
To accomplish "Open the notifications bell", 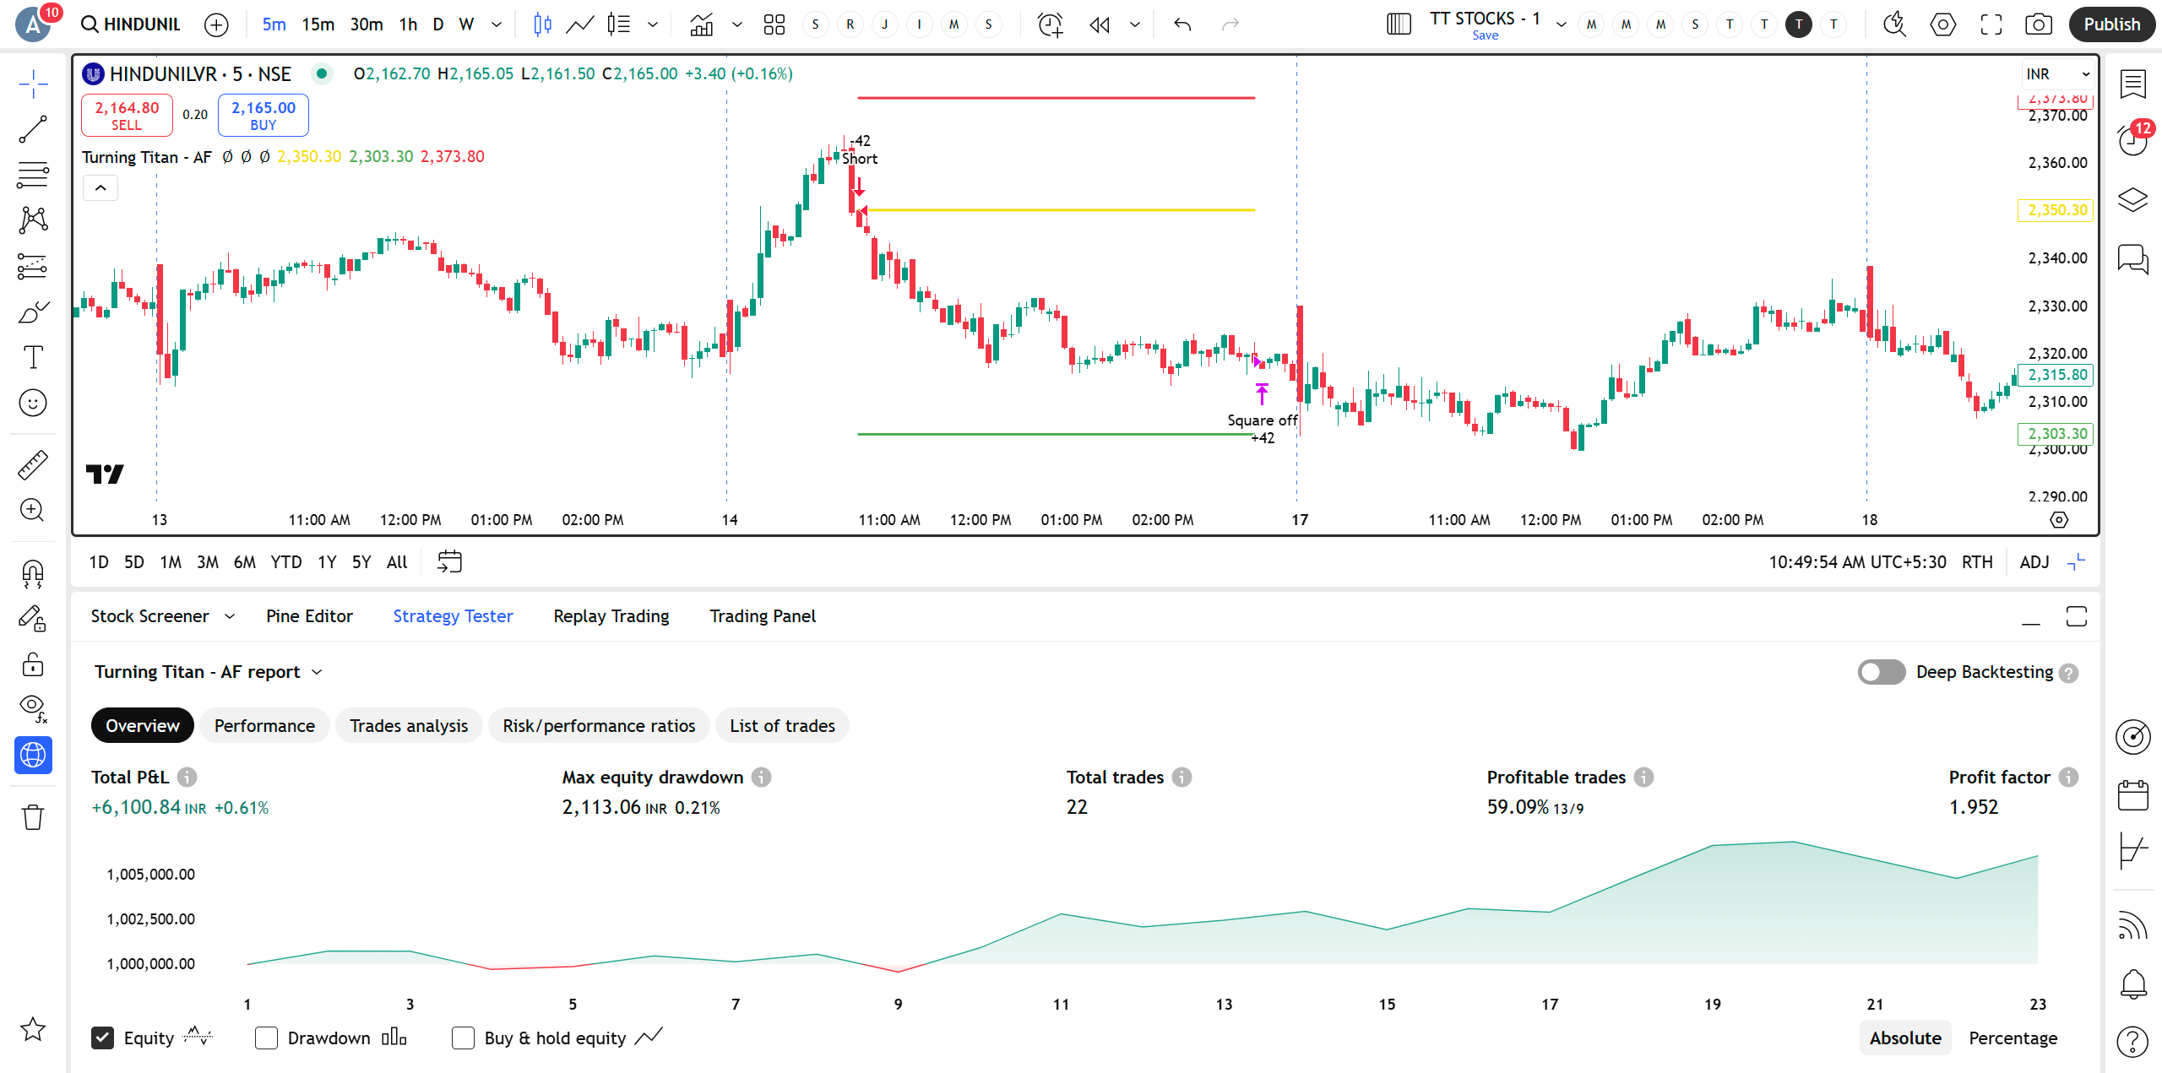I will [x=2133, y=984].
